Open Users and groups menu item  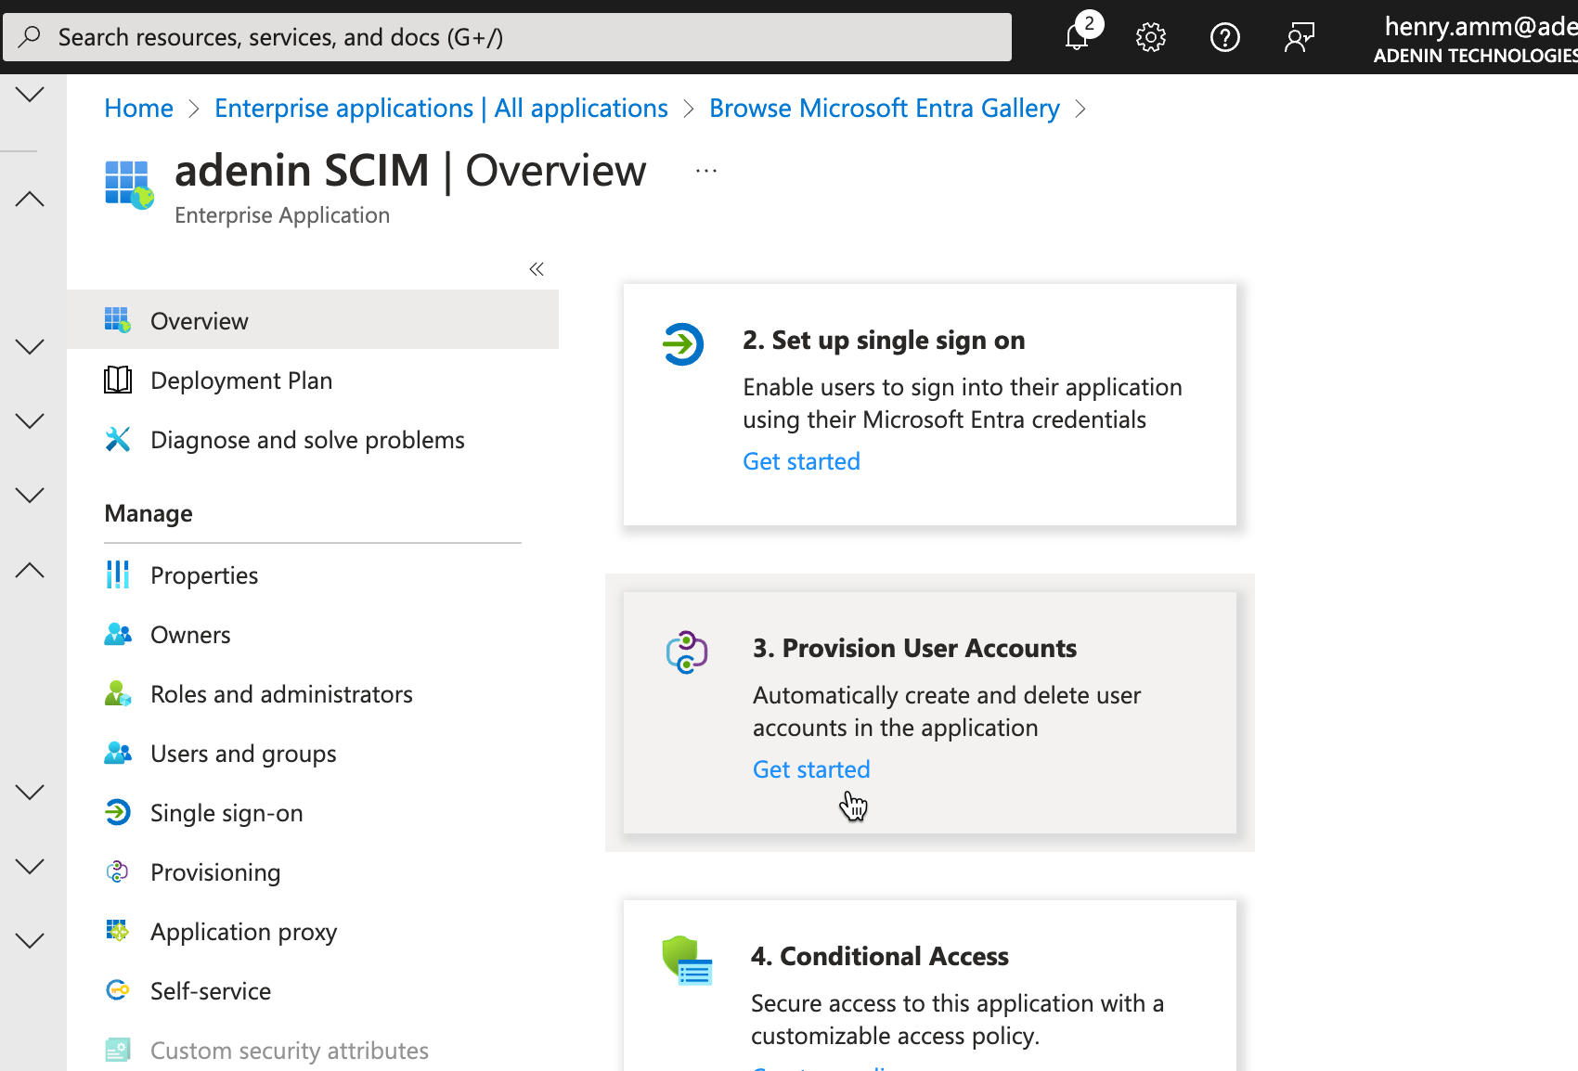point(243,754)
